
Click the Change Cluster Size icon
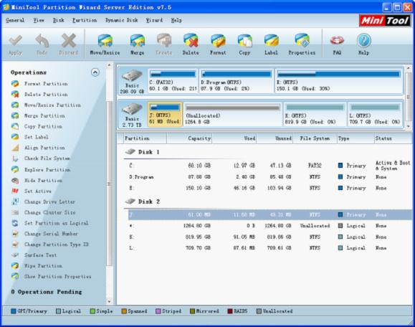click(15, 212)
